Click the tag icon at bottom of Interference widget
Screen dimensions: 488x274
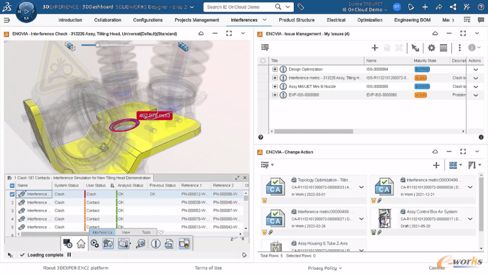pos(244,255)
